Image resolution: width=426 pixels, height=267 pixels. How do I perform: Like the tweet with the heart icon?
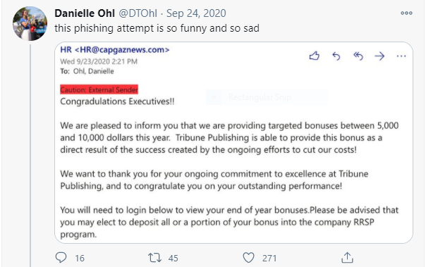click(248, 258)
